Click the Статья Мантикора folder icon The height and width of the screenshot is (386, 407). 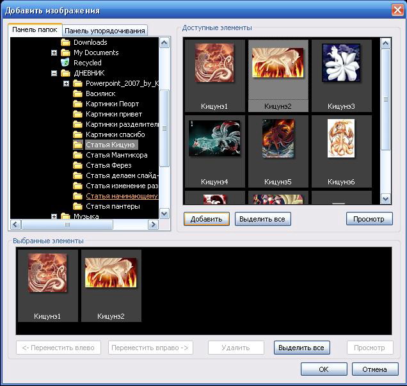click(x=77, y=155)
